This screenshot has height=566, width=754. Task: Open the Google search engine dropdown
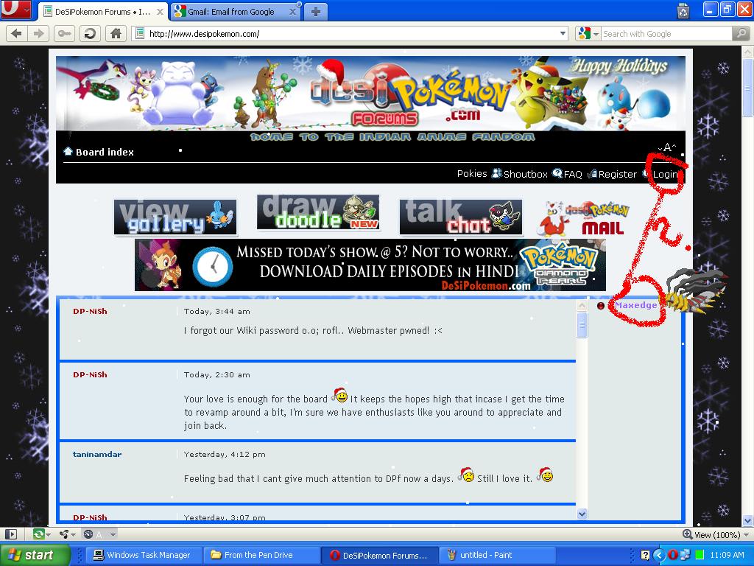click(x=588, y=33)
